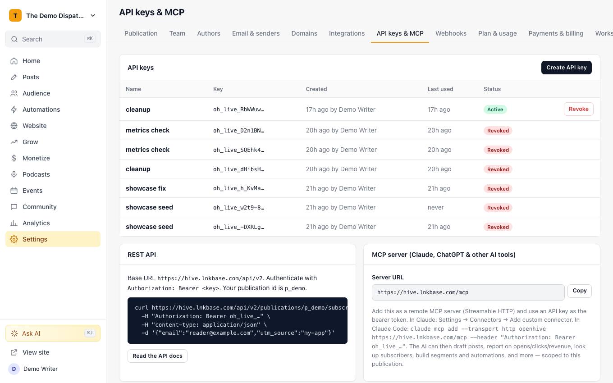613x383 pixels.
Task: Click the Demo Writer avatar icon
Action: [x=14, y=369]
